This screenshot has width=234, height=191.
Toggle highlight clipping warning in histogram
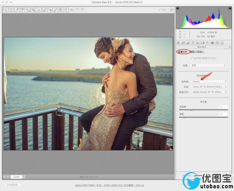click(x=230, y=8)
